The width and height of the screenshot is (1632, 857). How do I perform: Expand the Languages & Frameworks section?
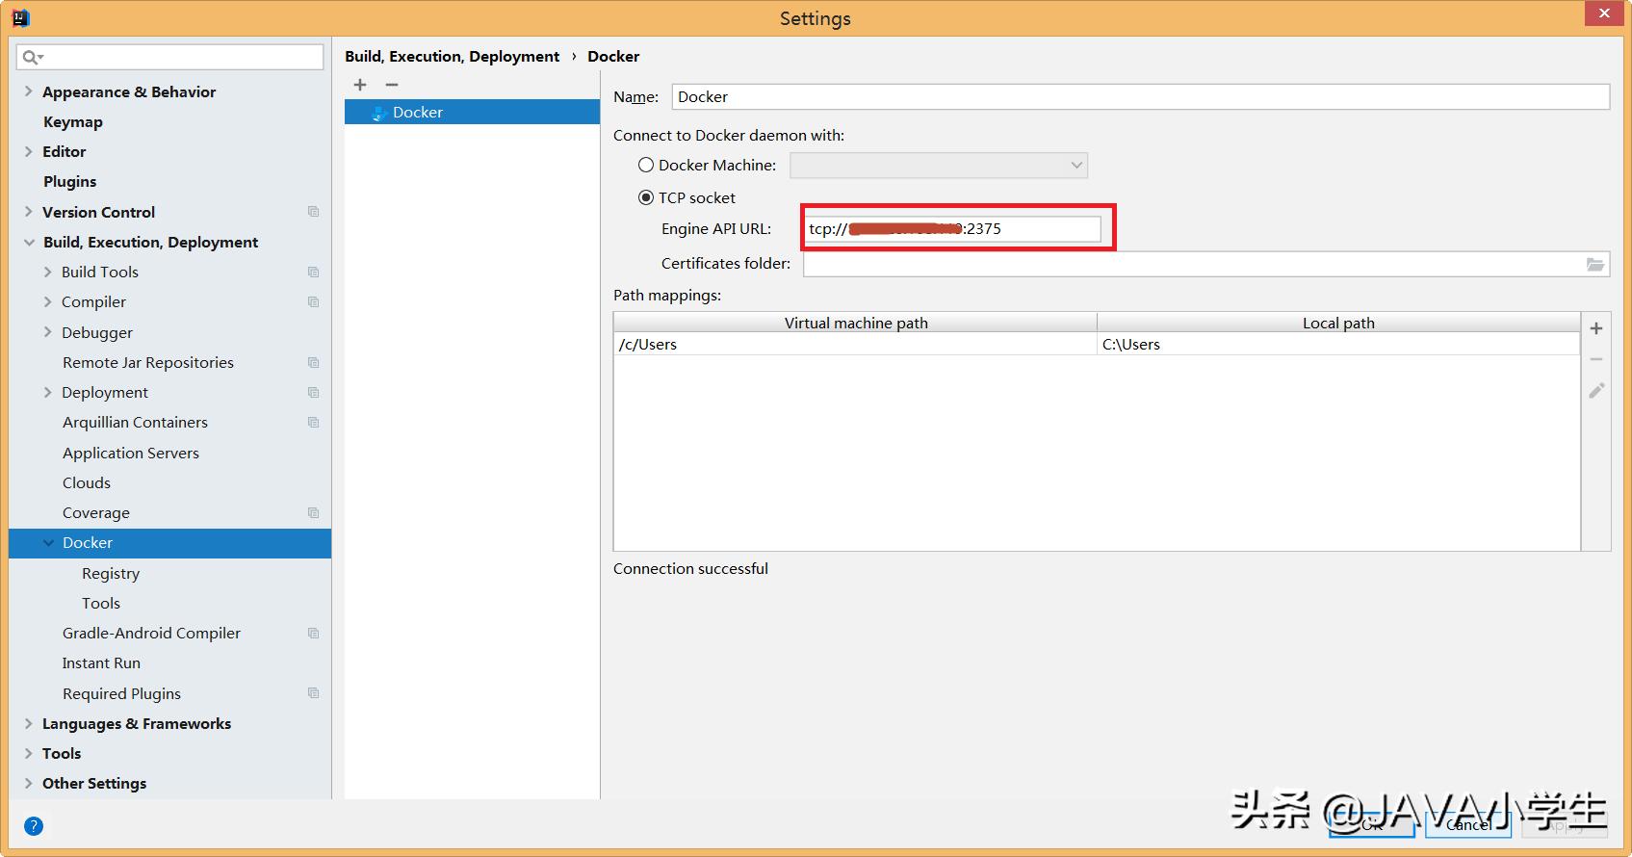(x=29, y=723)
